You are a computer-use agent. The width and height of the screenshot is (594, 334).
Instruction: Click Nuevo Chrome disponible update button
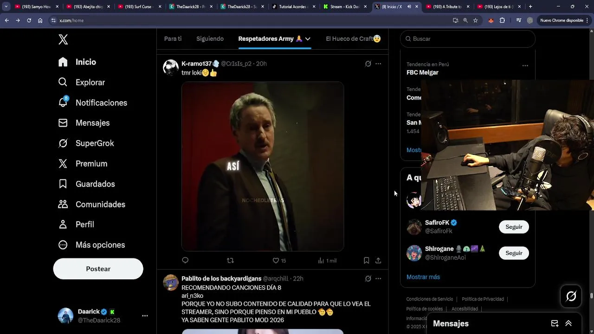[x=564, y=20]
